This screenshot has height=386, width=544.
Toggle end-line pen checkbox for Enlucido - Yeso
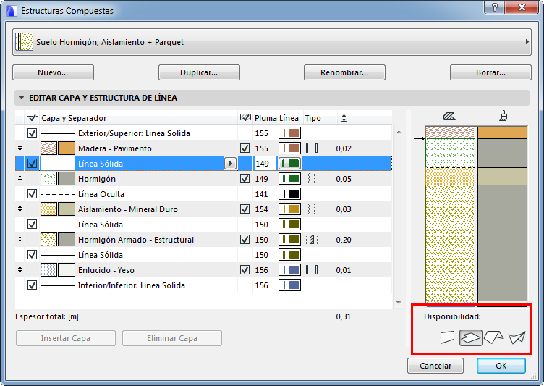tap(245, 270)
